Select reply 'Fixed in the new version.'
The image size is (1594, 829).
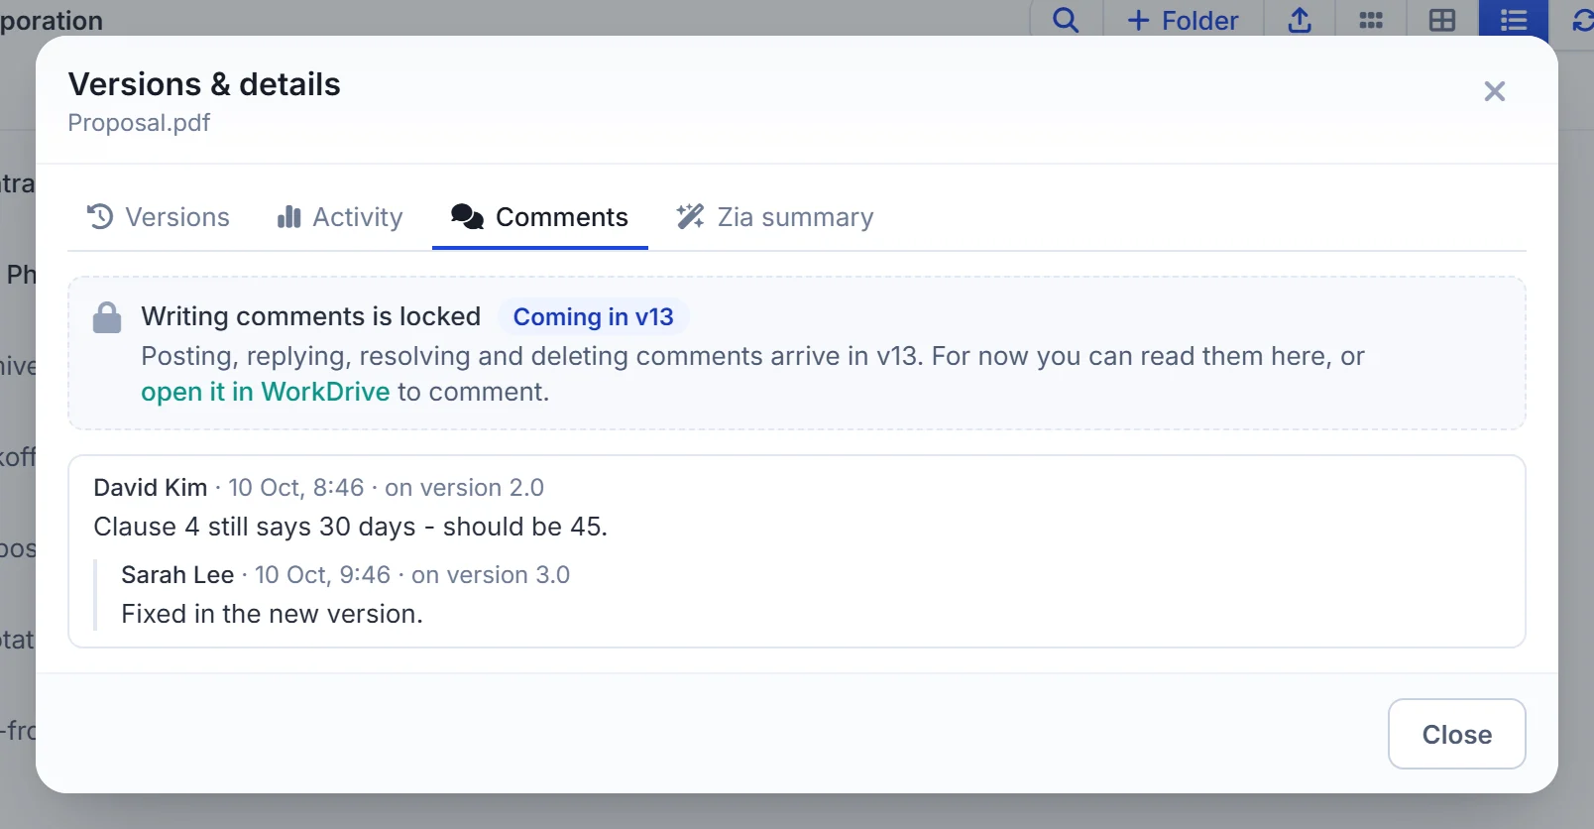click(273, 614)
